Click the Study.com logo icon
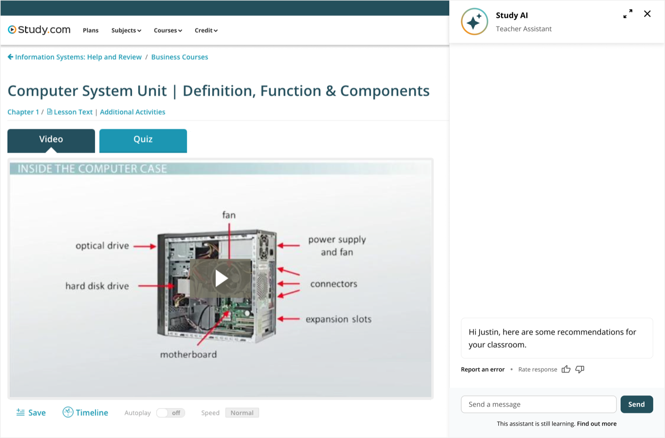The image size is (665, 438). (12, 30)
